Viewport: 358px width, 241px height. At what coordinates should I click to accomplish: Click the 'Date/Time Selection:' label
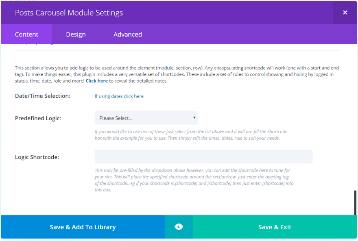click(x=43, y=96)
